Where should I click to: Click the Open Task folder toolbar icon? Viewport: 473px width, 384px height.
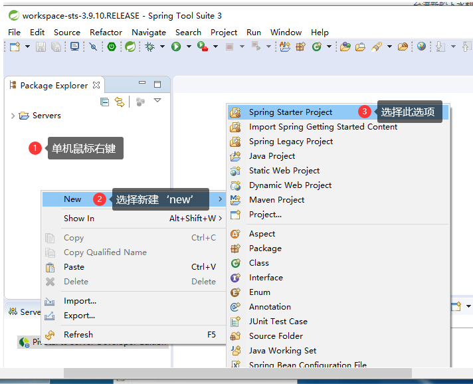360,47
